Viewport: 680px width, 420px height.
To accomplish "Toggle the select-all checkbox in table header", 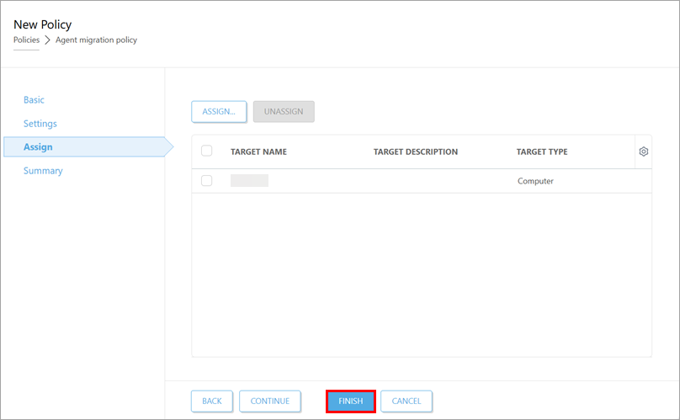I will [x=207, y=152].
